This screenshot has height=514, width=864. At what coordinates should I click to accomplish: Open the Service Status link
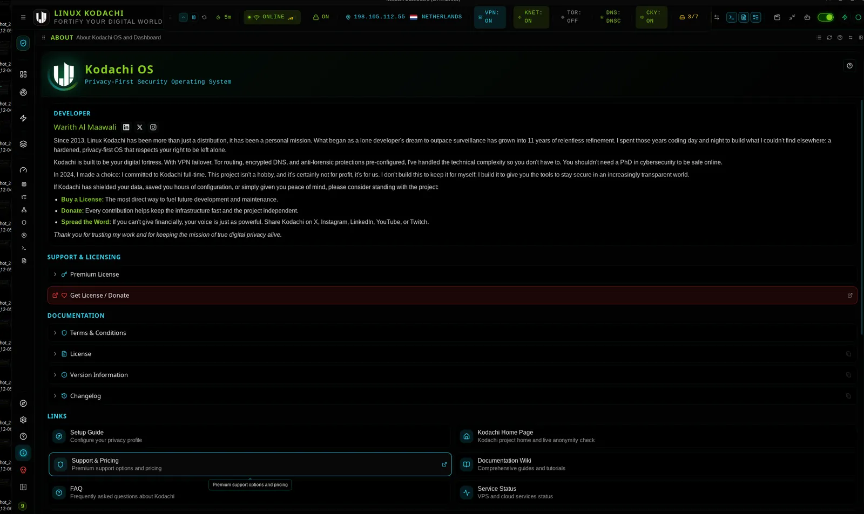click(x=657, y=492)
